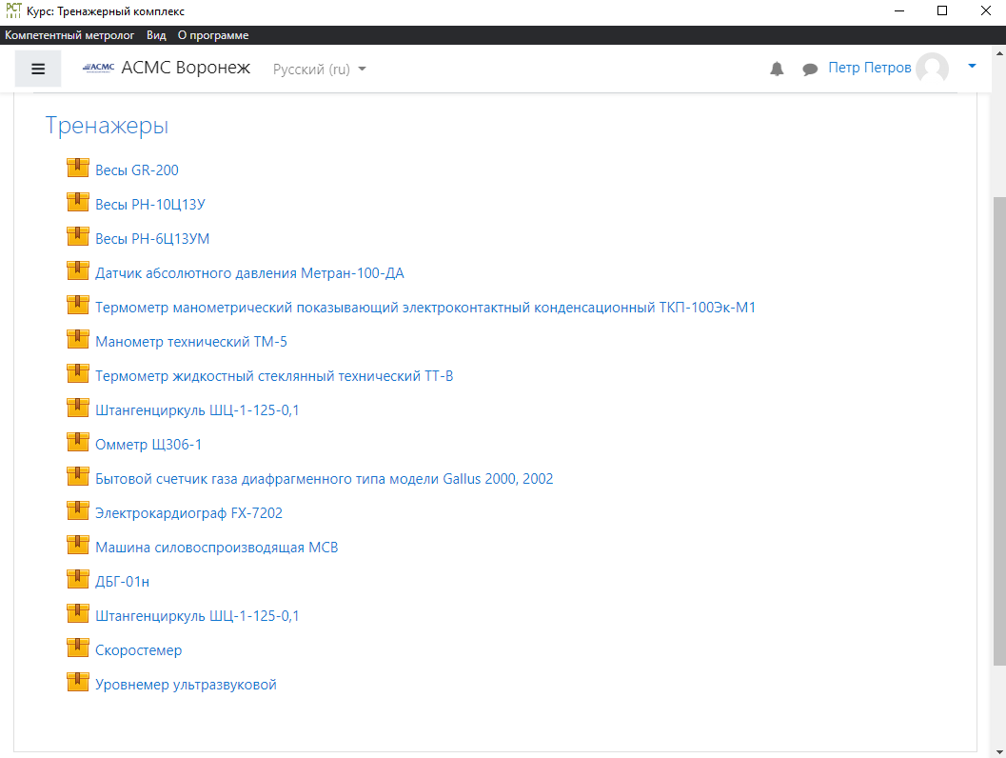This screenshot has height=758, width=1006.
Task: Open the Вид menu
Action: (x=156, y=35)
